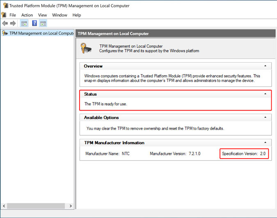Screen dimensions: 277x218
Task: Click the right scroll arrow in tree pane
Action: click(71, 206)
